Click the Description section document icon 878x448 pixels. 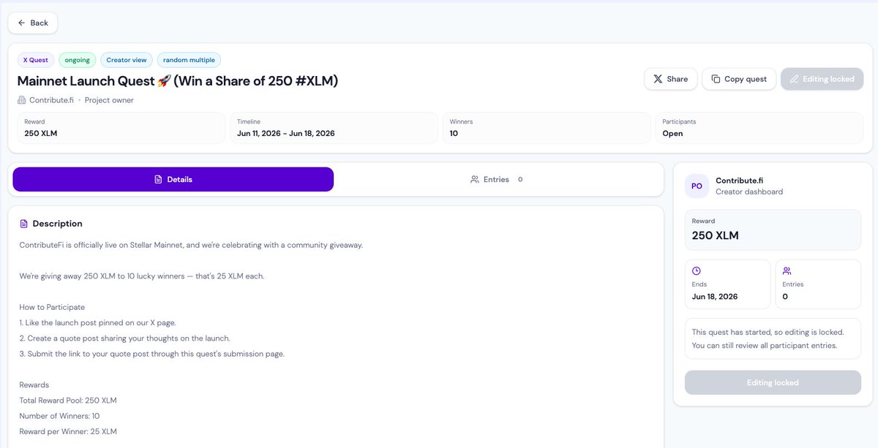click(x=24, y=224)
